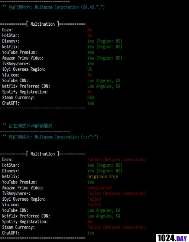189x242 pixels.
Task: Click the first Multination section header
Action: (43, 24)
